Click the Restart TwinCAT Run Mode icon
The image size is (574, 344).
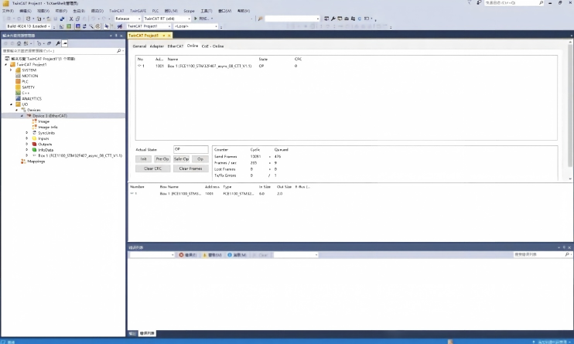(68, 26)
